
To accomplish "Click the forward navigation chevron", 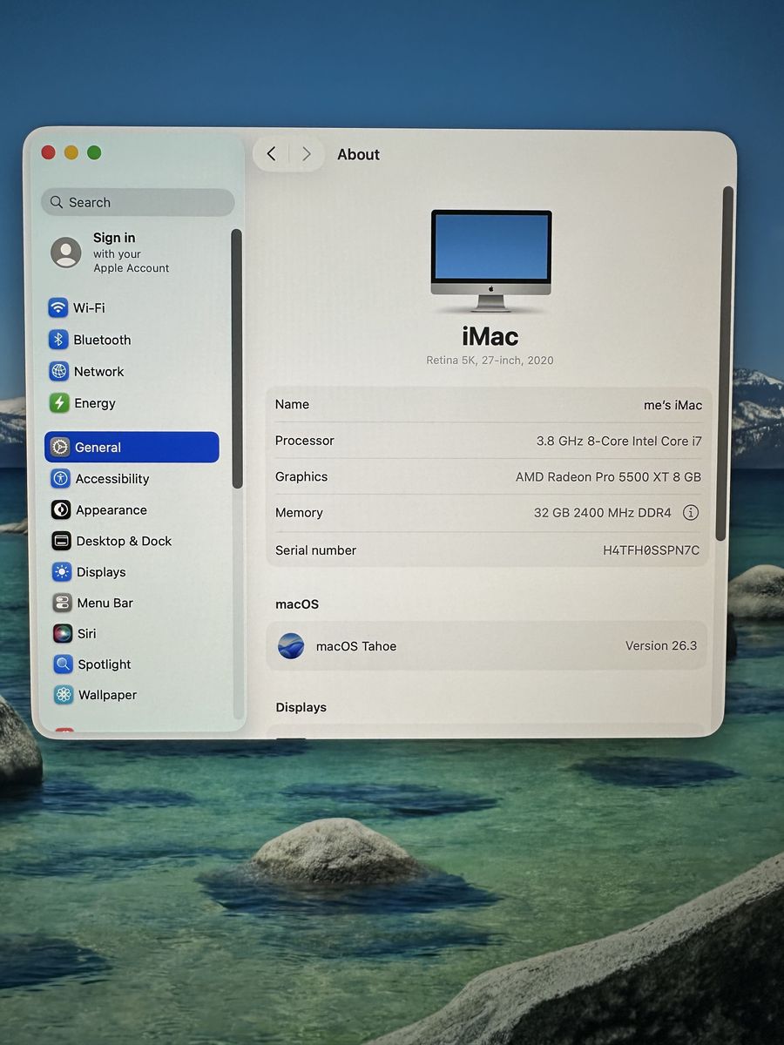I will click(x=306, y=154).
